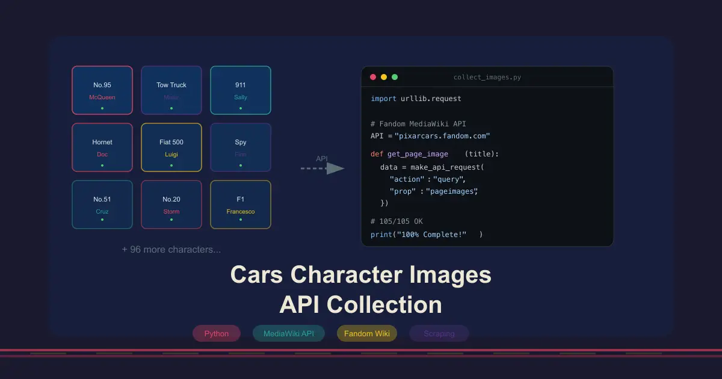
Task: Select the Spy character card
Action: tap(241, 147)
